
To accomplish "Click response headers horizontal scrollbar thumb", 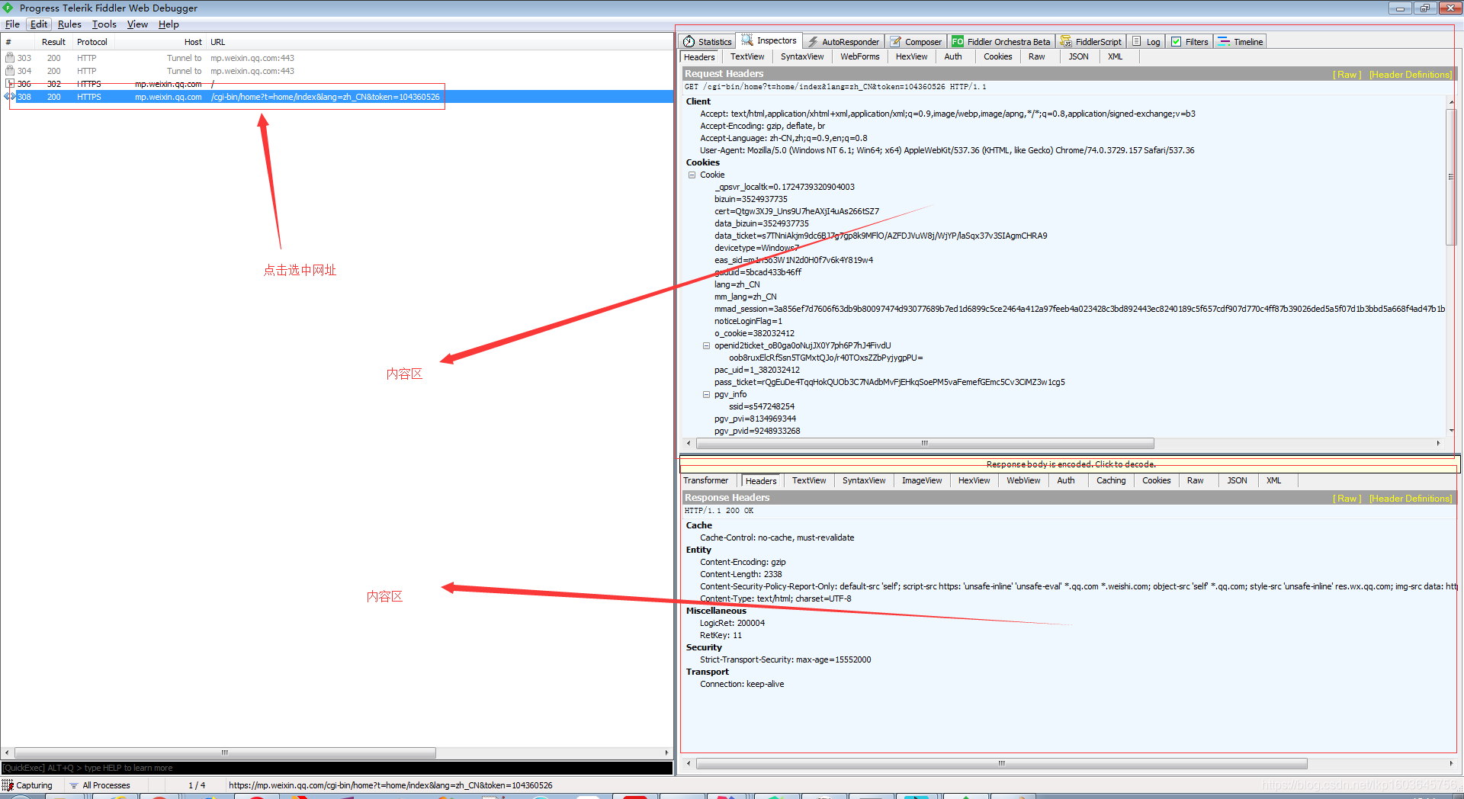I will (x=1001, y=763).
